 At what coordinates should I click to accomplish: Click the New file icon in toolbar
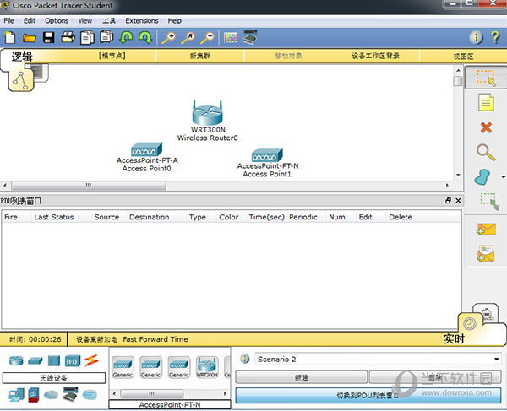10,37
